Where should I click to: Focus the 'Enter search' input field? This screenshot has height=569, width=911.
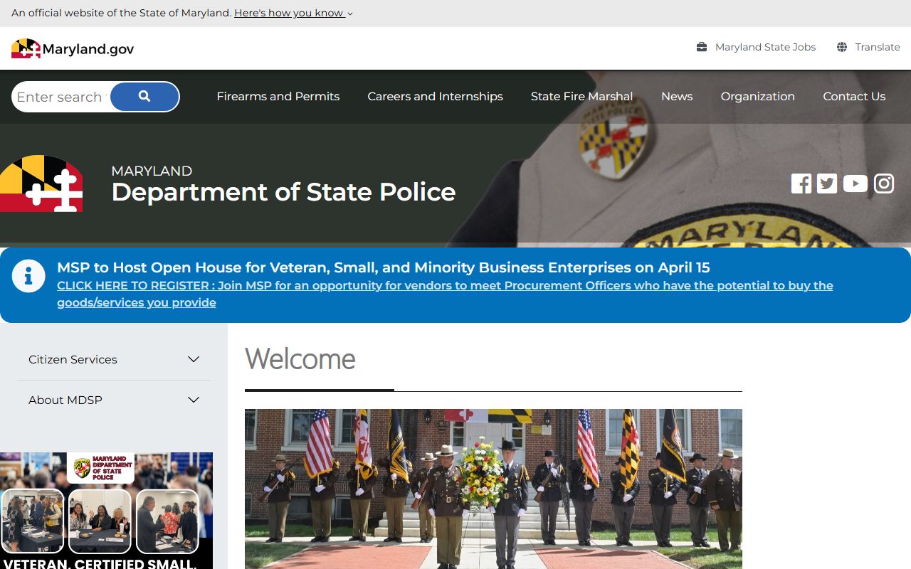[61, 97]
